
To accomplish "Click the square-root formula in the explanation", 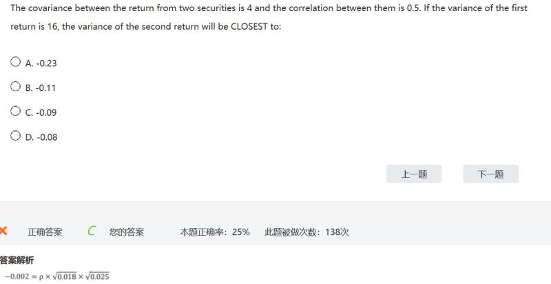I will point(56,276).
